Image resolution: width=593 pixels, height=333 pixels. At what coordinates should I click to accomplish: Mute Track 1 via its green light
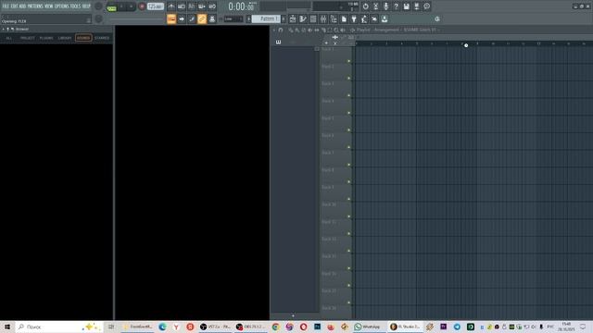348,61
